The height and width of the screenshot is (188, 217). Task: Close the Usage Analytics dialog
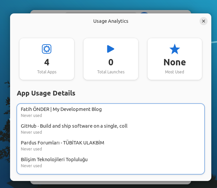point(203,21)
